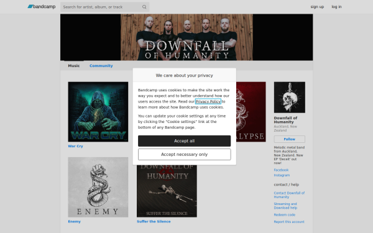Open the Enemy title link
Screen dimensions: 373x233
tap(74, 221)
